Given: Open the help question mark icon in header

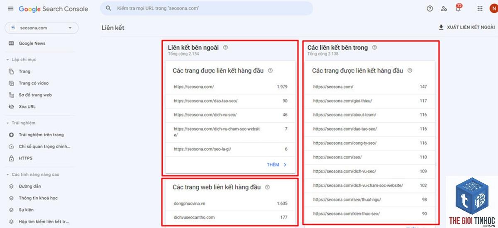Looking at the screenshot, I should tap(430, 9).
